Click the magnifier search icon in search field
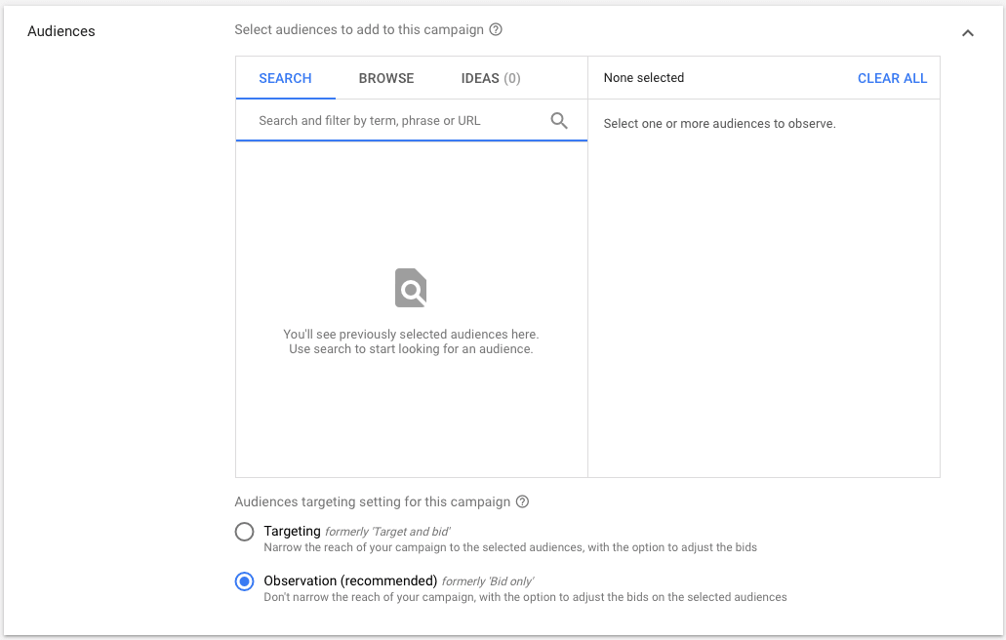The height and width of the screenshot is (640, 1006). click(x=559, y=121)
